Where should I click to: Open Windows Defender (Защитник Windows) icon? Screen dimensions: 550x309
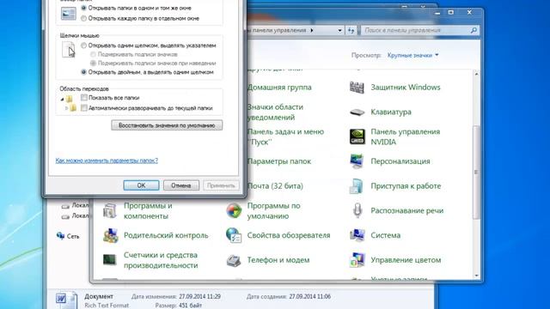point(357,88)
